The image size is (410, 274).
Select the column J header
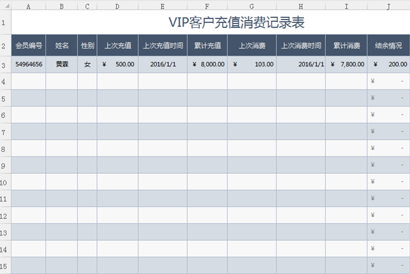coord(388,6)
